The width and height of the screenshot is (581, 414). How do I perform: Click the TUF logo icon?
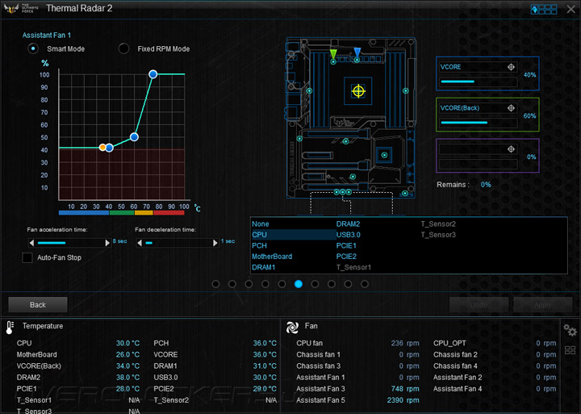pyautogui.click(x=11, y=8)
